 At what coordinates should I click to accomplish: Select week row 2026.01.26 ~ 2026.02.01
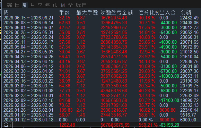click(x=101, y=110)
